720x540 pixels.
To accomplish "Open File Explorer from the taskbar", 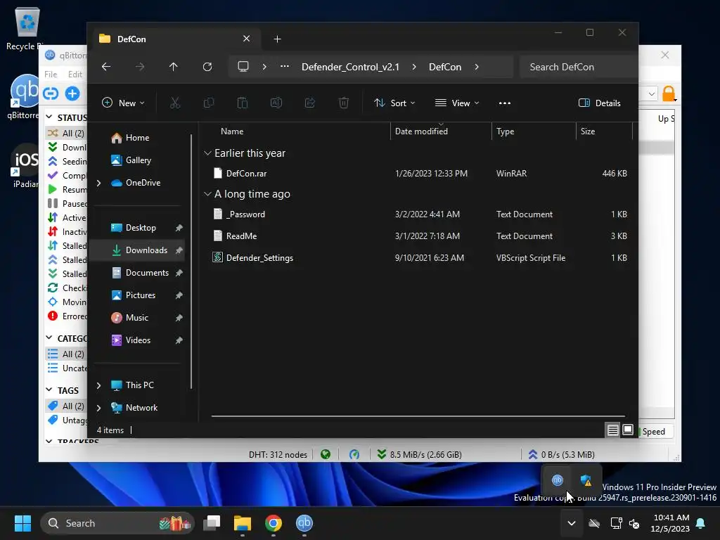I will pos(243,523).
